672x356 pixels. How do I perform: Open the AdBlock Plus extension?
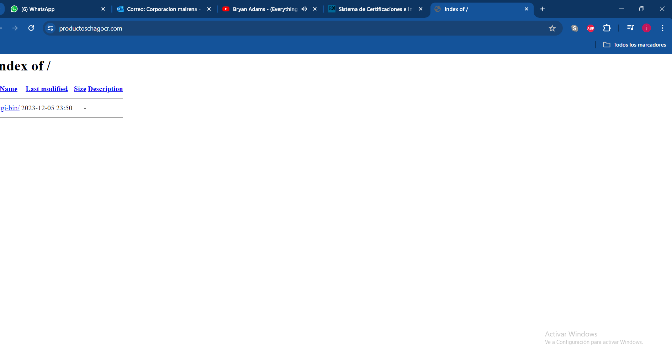tap(591, 28)
